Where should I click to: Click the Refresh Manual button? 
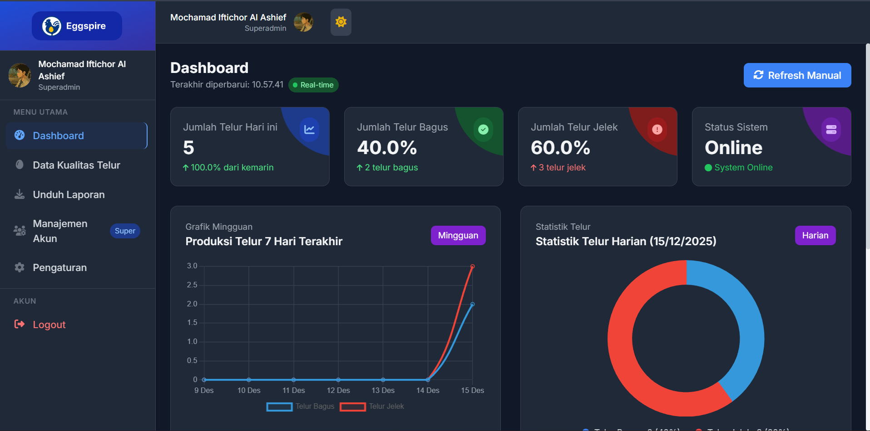coord(797,75)
